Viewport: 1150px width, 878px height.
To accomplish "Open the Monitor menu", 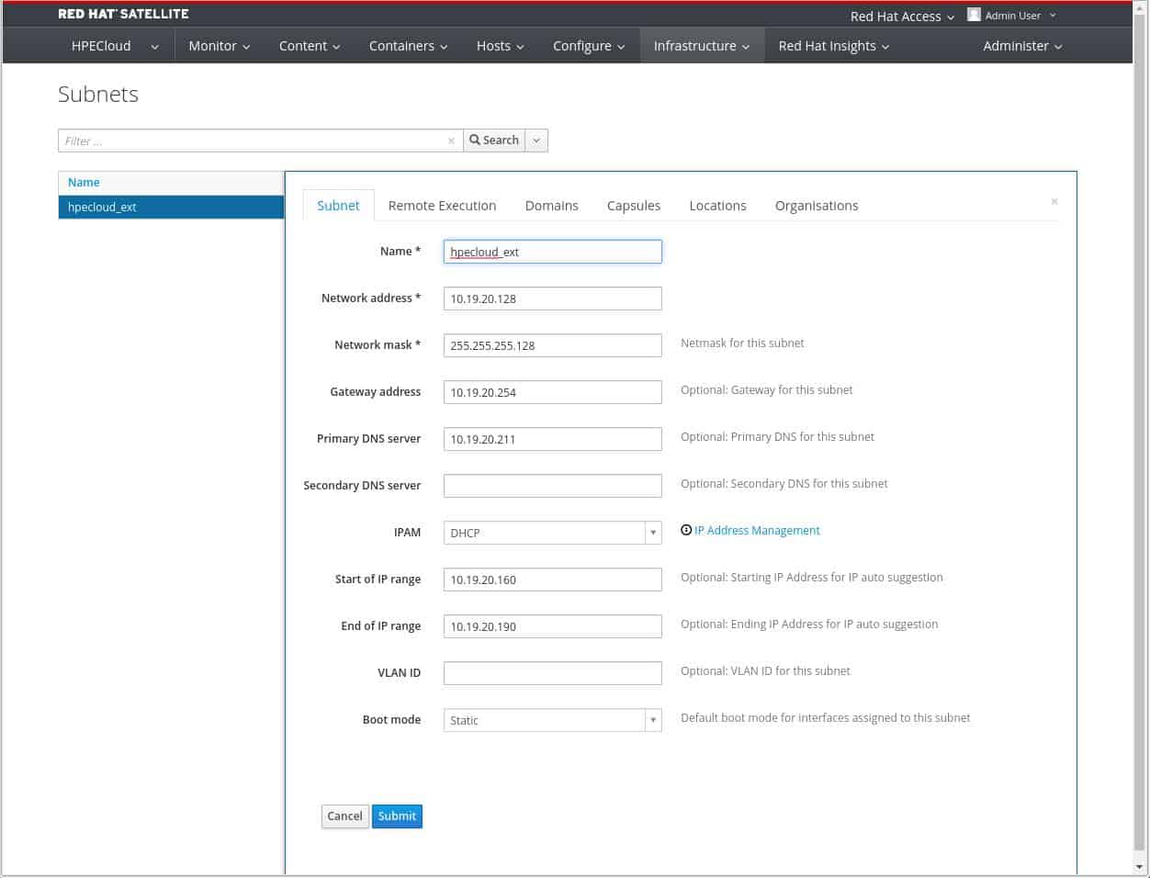I will tap(220, 46).
